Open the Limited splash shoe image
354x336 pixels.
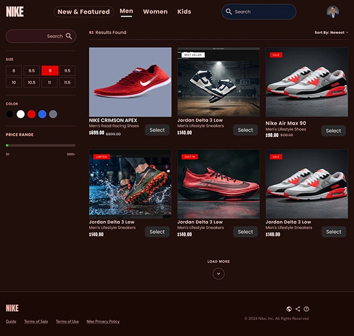coord(130,184)
